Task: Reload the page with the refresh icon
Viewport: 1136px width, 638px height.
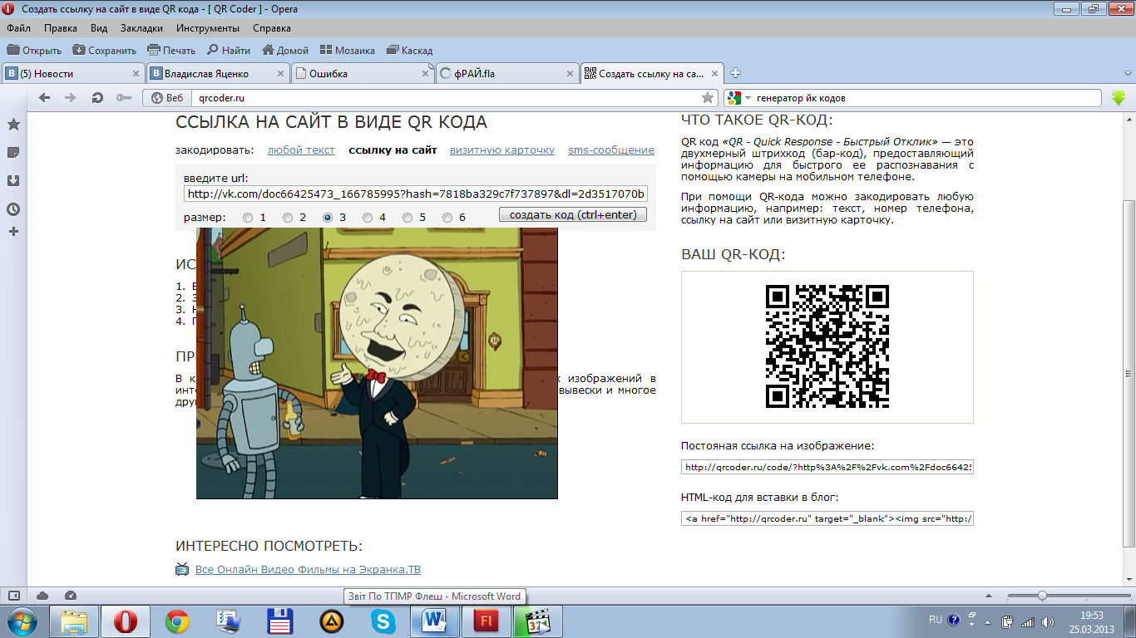Action: 97,98
